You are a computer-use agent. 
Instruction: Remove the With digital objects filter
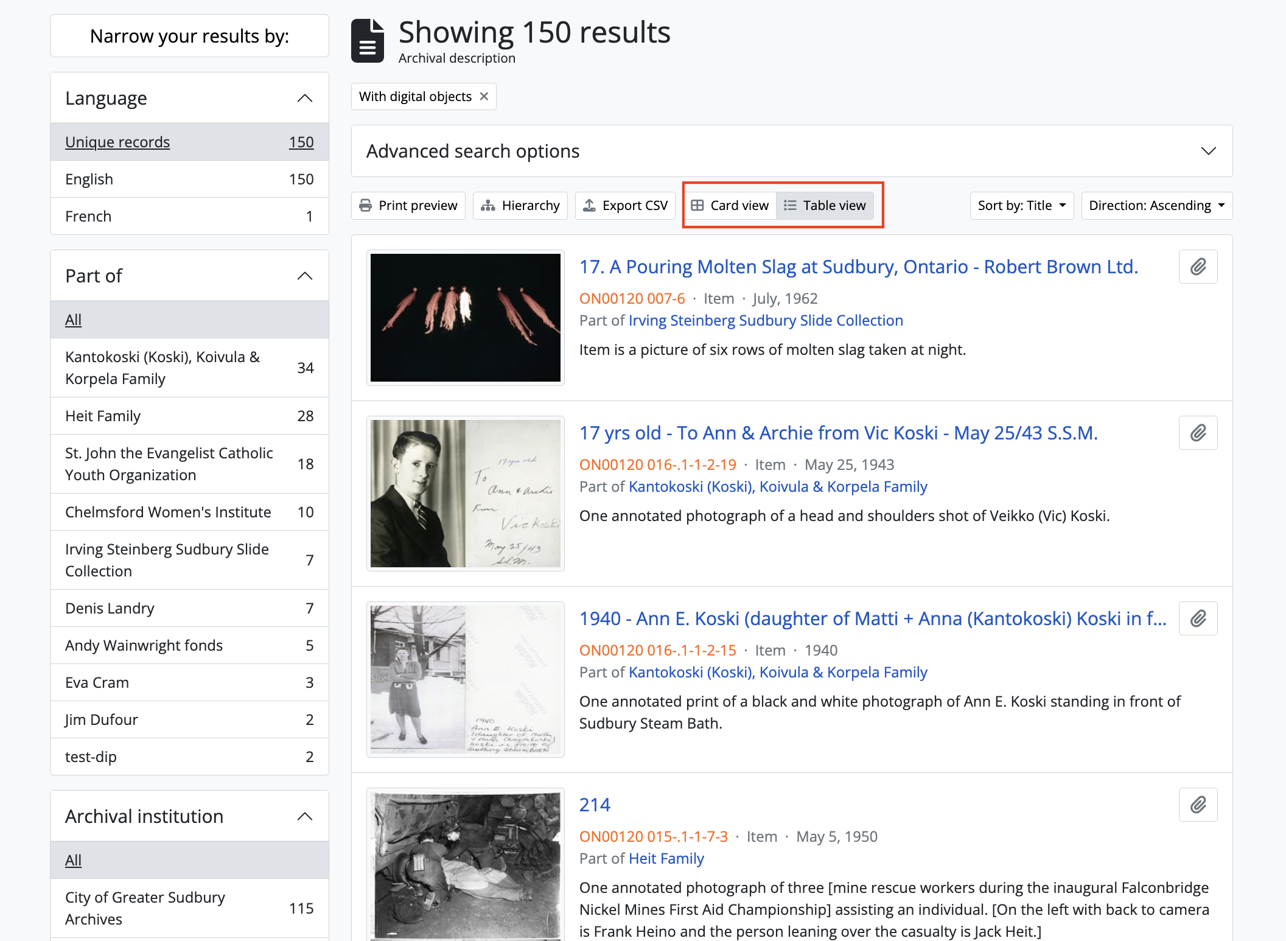(x=484, y=96)
